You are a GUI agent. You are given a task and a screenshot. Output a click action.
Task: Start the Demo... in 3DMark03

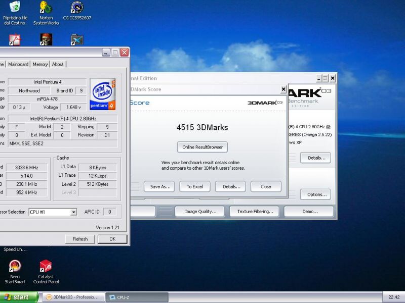pyautogui.click(x=309, y=212)
